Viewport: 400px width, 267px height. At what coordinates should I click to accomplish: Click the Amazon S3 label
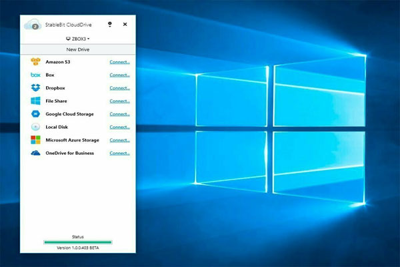pos(57,62)
